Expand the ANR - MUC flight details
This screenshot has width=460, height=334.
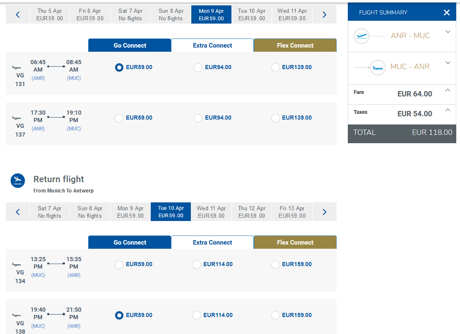pos(448,32)
